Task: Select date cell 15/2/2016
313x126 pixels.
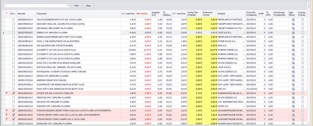Action: [252, 41]
